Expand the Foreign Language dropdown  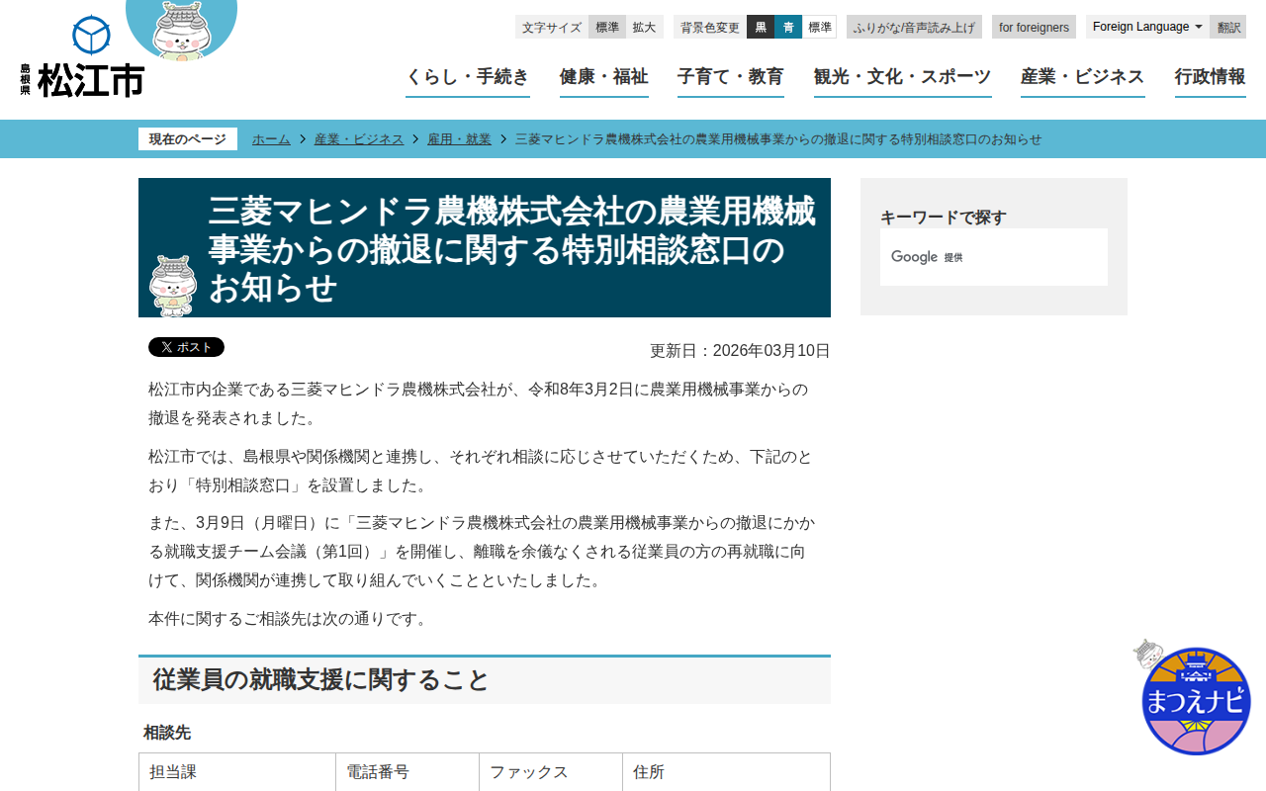1147,27
